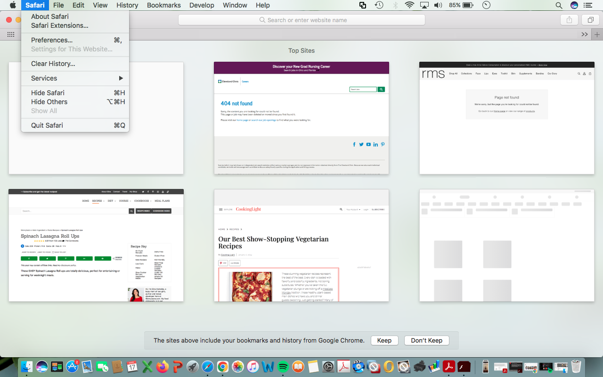Select Preferences in the Safari menu
The height and width of the screenshot is (377, 603).
(x=75, y=40)
